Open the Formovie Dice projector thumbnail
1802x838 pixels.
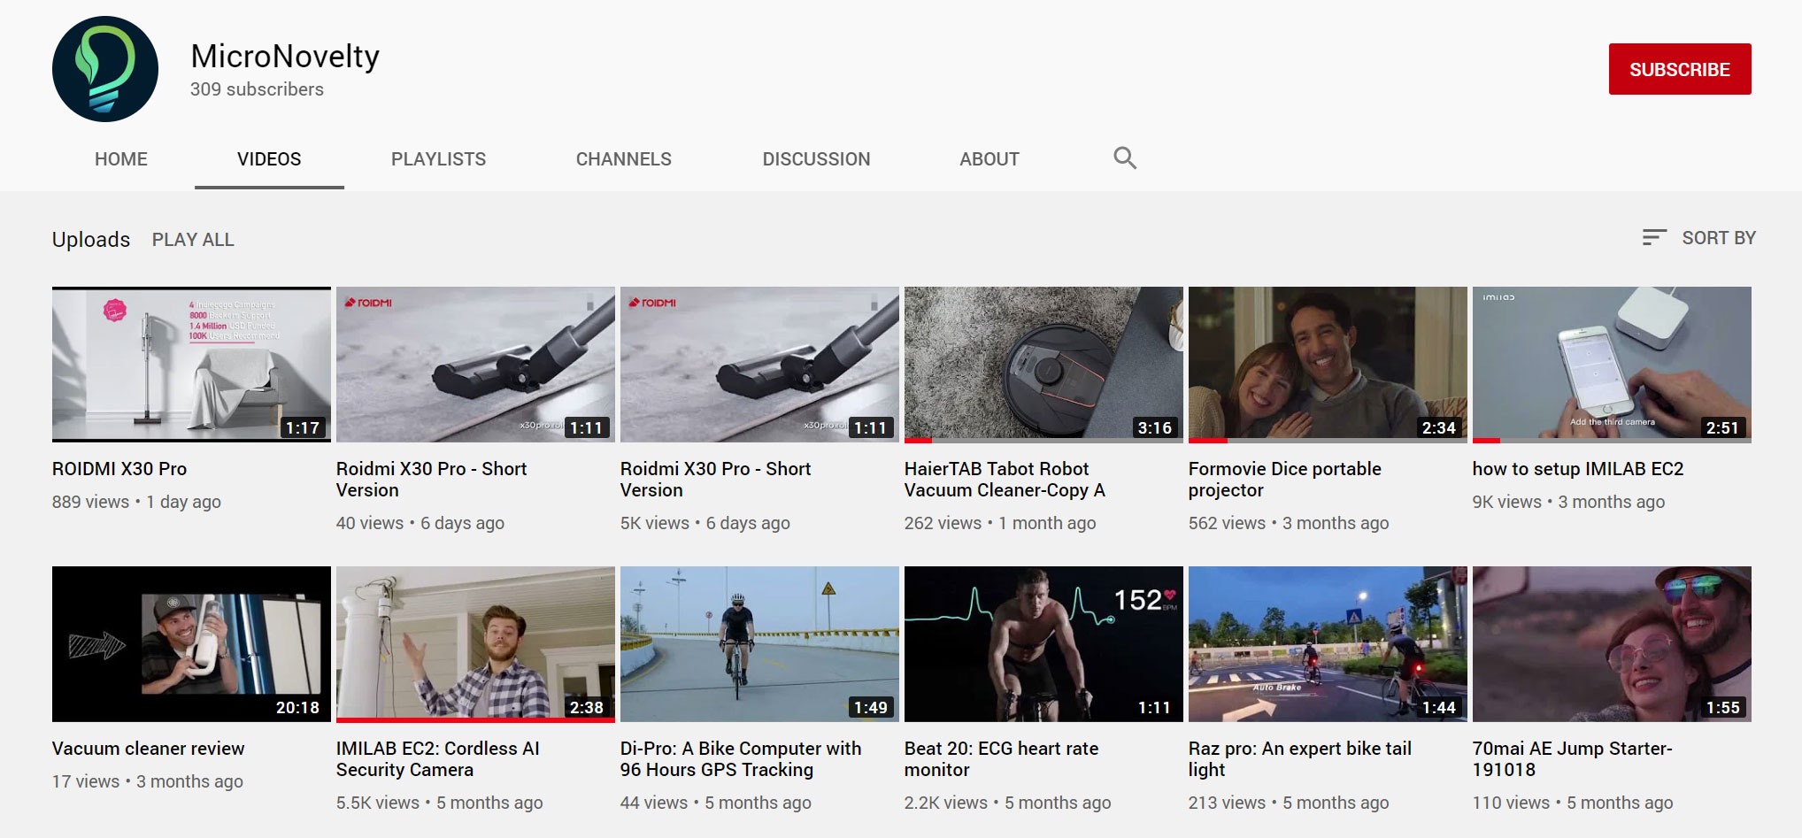click(1328, 365)
